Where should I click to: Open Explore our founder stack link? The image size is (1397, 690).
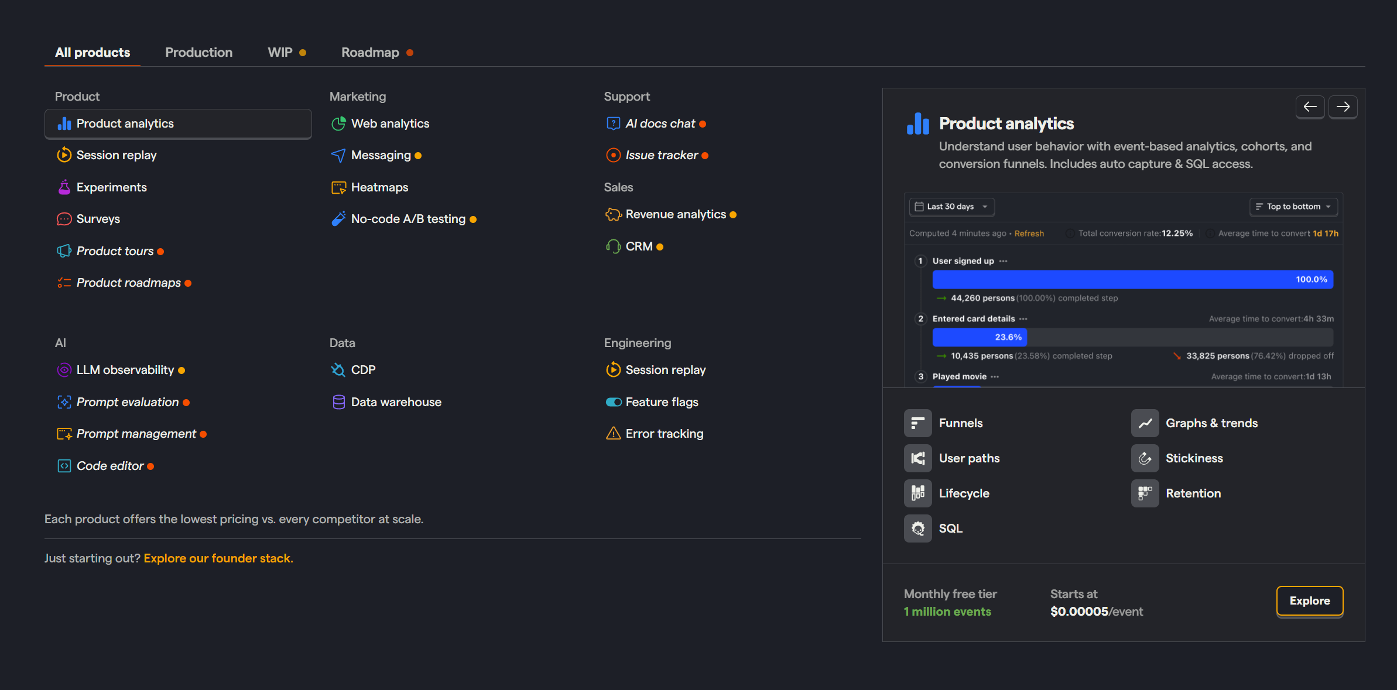coord(218,558)
